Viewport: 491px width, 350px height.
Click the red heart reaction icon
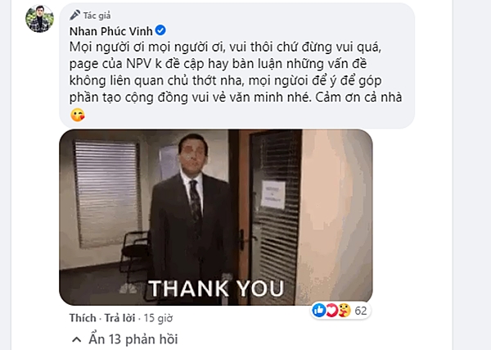(331, 311)
